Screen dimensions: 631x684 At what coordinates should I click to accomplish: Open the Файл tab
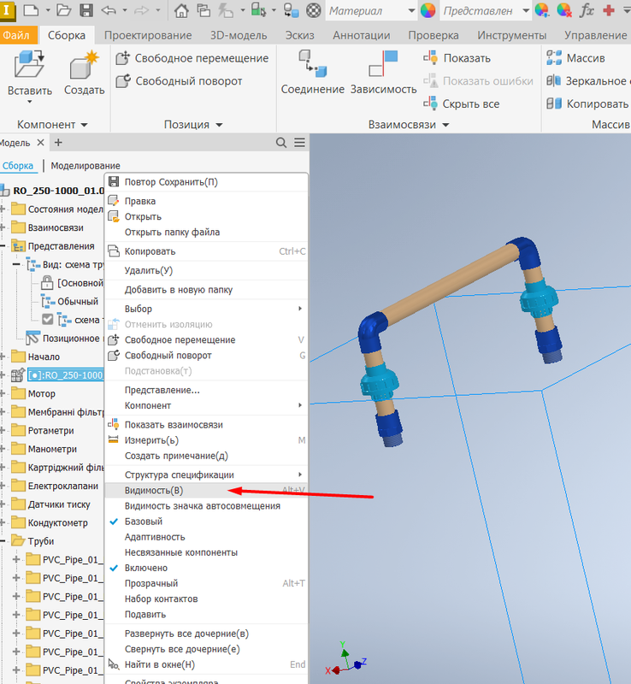click(x=16, y=35)
